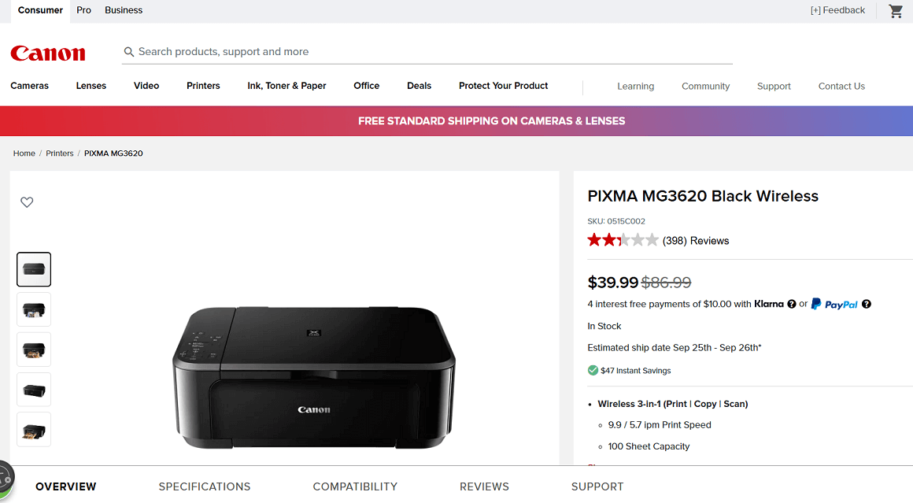Open the (398) Reviews link
The image size is (913, 503).
696,240
